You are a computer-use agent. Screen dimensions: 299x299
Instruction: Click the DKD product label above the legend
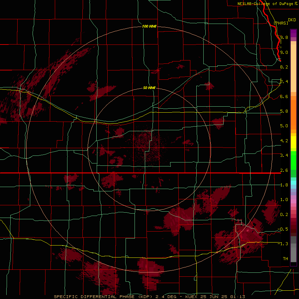292,20
